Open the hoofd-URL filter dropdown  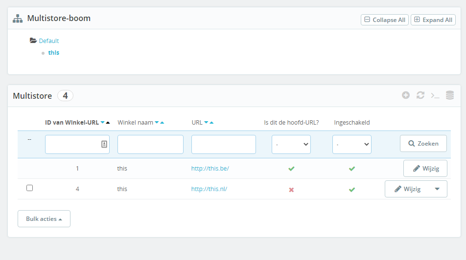[291, 144]
